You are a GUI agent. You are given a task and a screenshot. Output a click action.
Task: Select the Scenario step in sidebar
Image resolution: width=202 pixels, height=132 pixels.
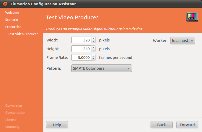point(12,20)
